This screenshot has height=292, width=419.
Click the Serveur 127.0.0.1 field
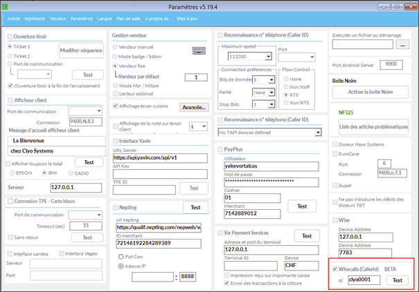click(76, 188)
